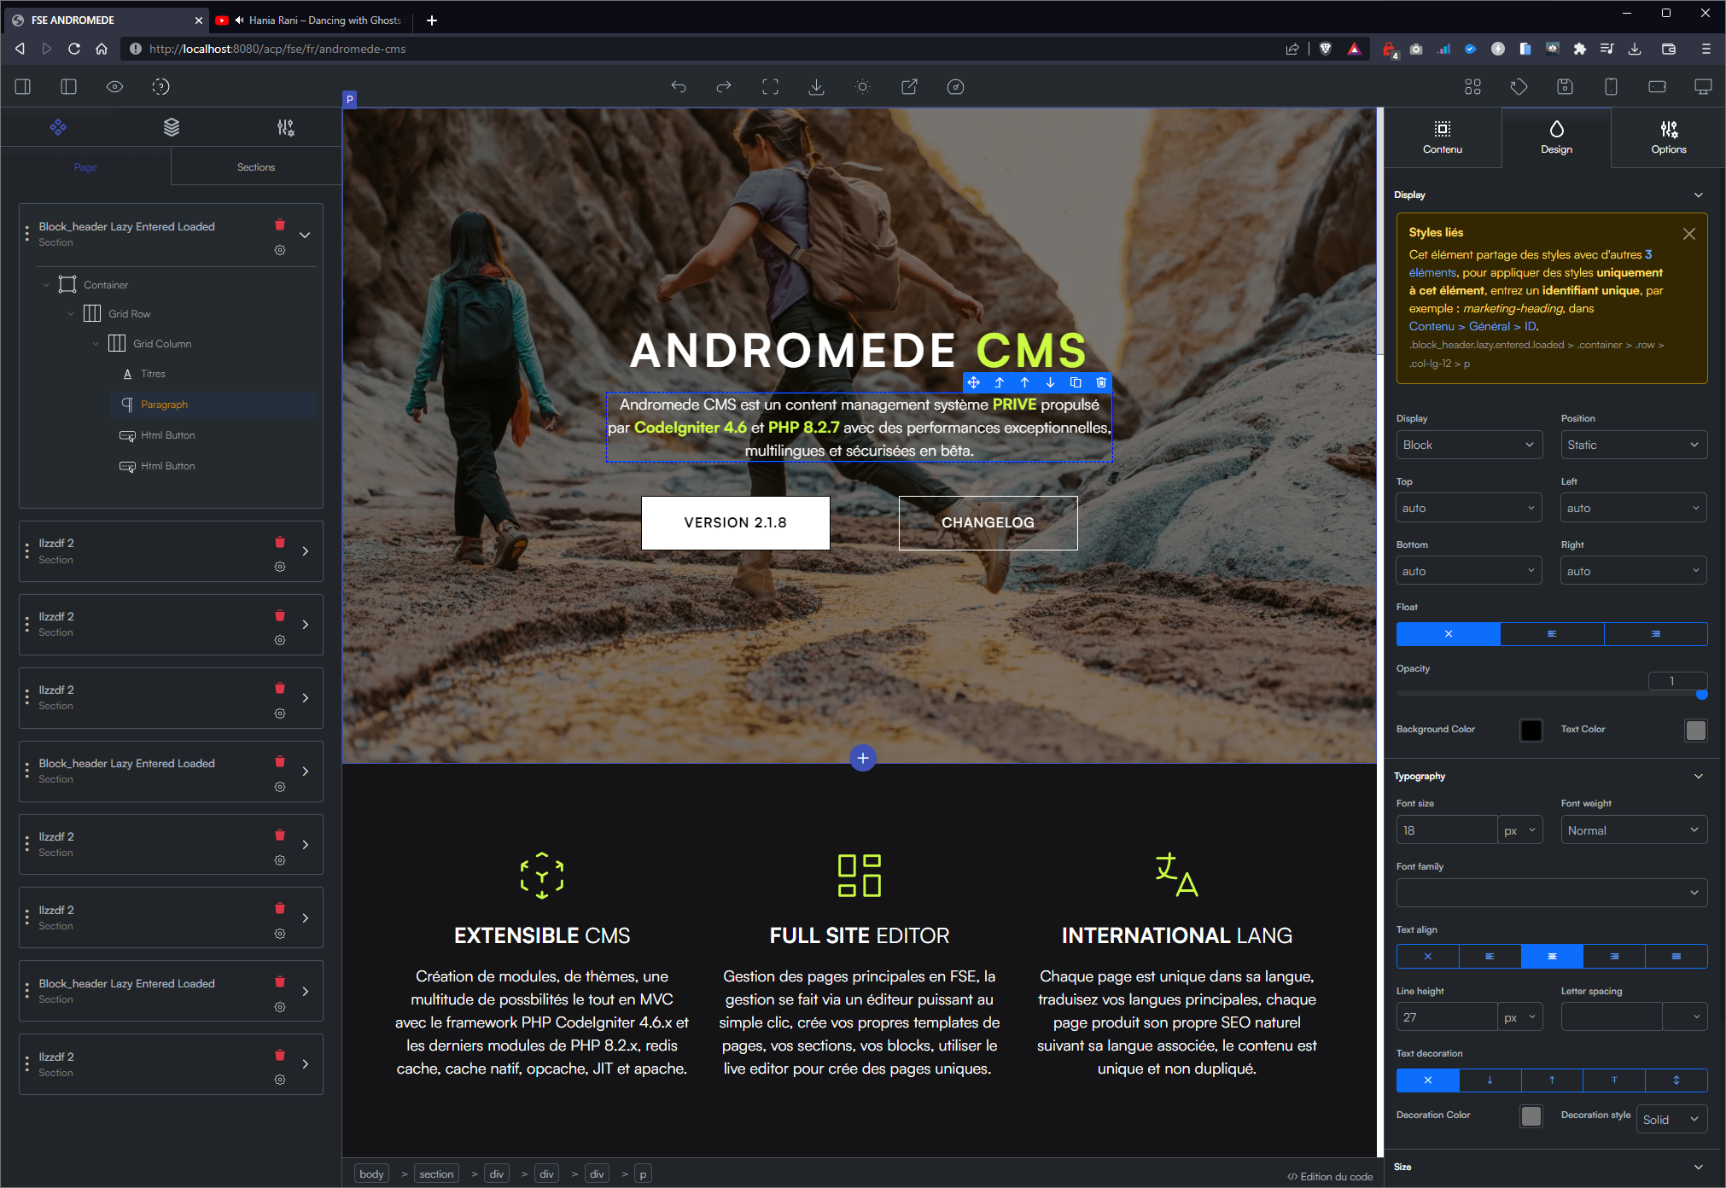The width and height of the screenshot is (1726, 1188).
Task: Collapse the Typography section
Action: coord(1698,776)
